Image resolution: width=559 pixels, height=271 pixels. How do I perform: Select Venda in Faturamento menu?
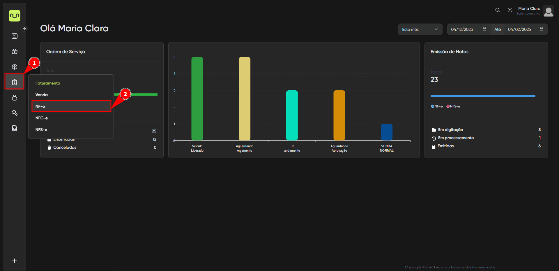[42, 95]
